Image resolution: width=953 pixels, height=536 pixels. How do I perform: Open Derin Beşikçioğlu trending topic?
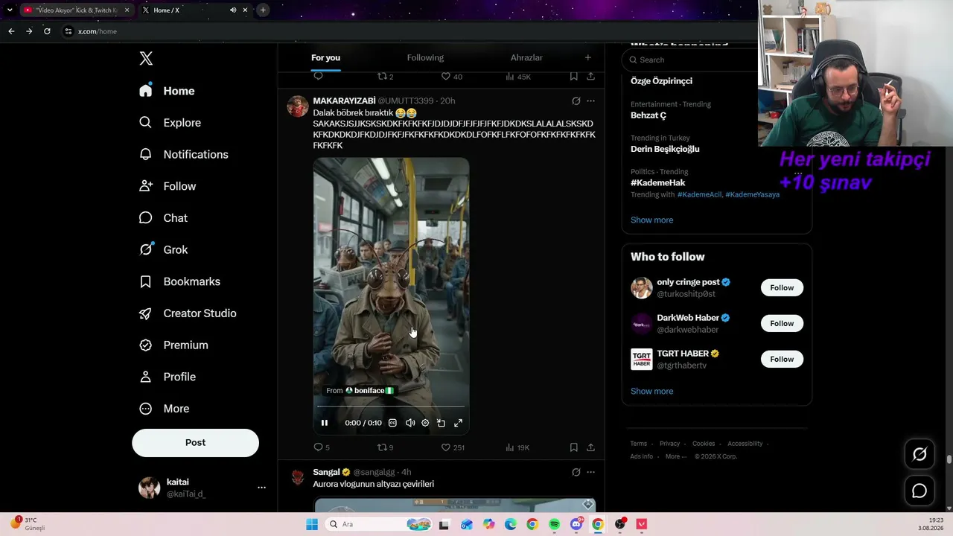(x=665, y=149)
